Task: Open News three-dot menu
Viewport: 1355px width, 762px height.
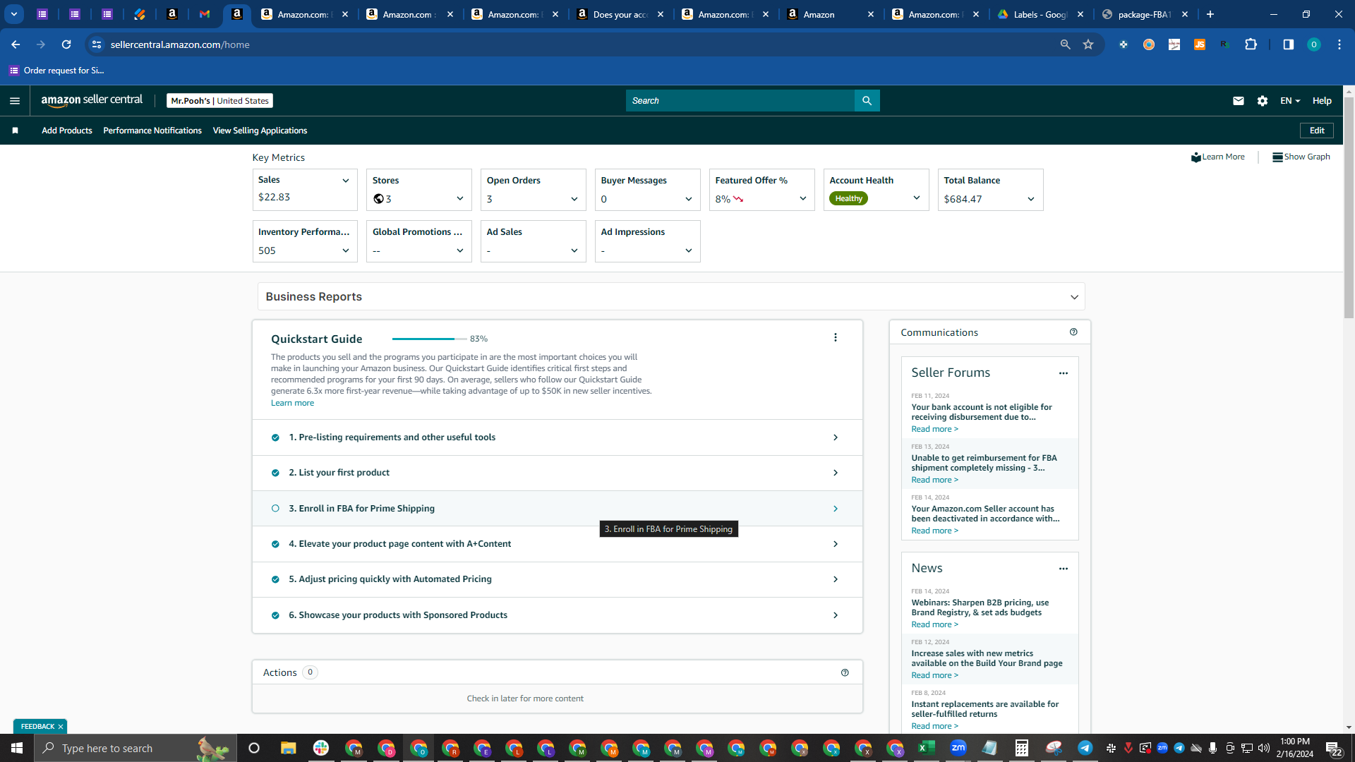Action: click(1064, 569)
